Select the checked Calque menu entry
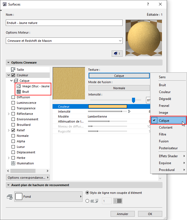The image size is (187, 220). (169, 120)
